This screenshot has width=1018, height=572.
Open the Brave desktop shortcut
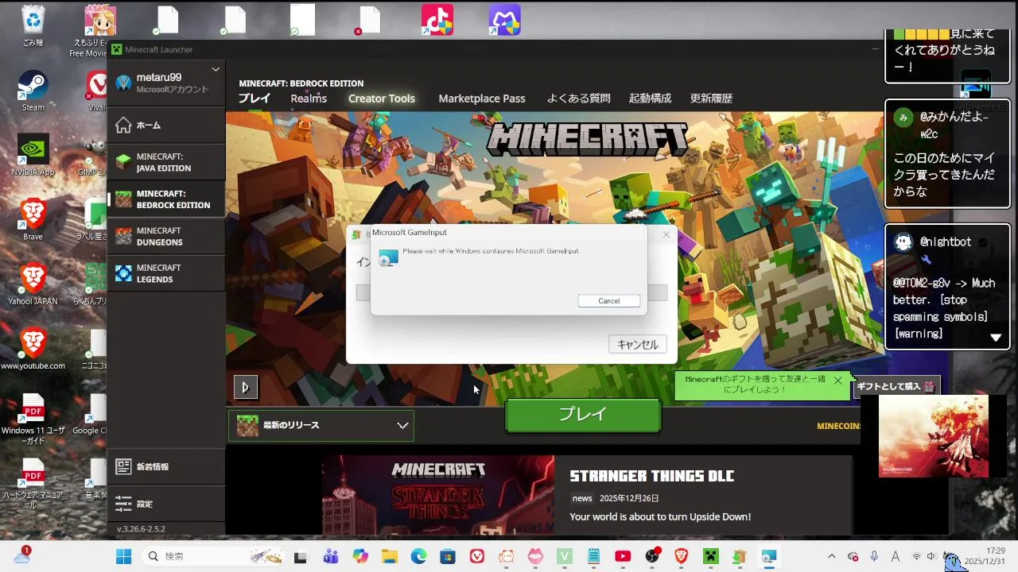[x=33, y=219]
